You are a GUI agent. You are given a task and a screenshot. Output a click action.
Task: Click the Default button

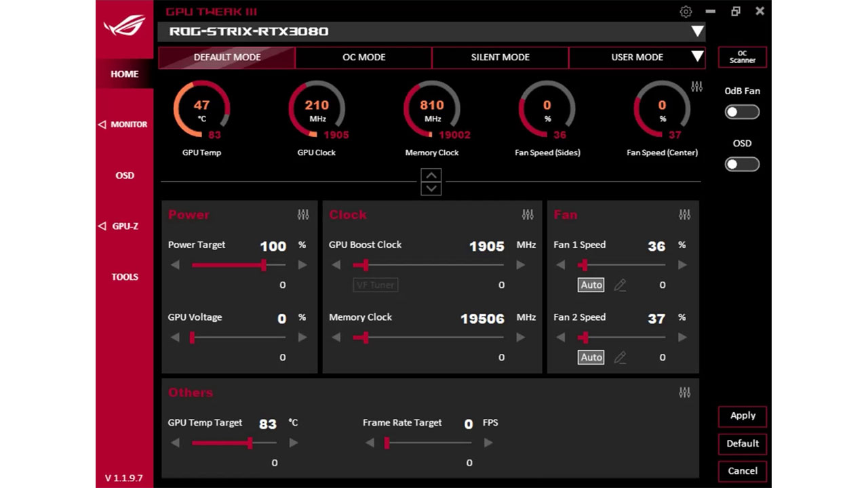pyautogui.click(x=743, y=444)
